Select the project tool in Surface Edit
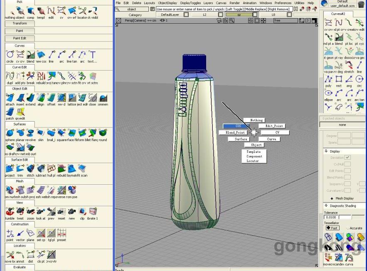367x271 pixels. [x=10, y=169]
